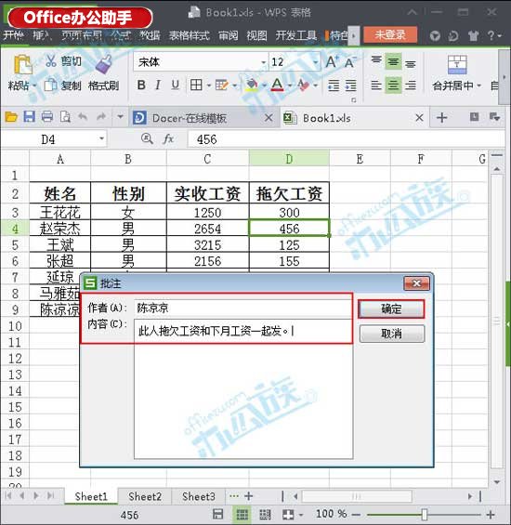511x525 pixels.
Task: Click the Cut scissors icon
Action: click(x=50, y=60)
